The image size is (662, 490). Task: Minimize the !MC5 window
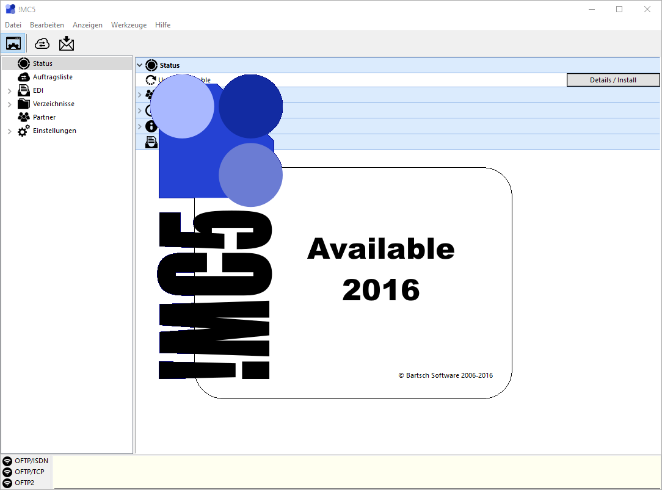592,9
